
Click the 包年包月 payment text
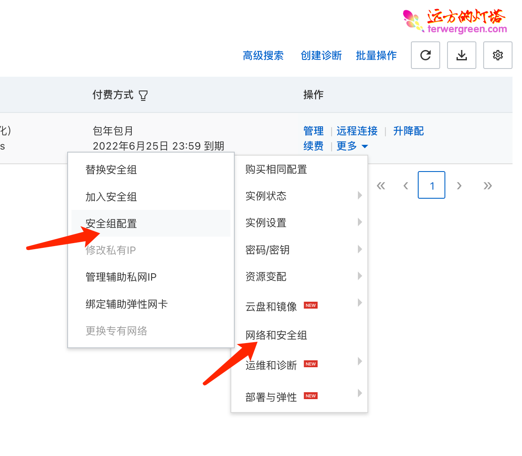pos(113,131)
